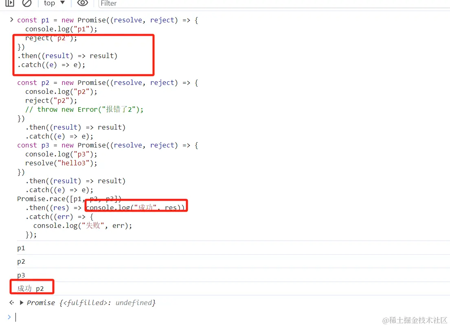Open the top JavaScript context dropdown
Screen dimensions: 450x327
(x=54, y=3)
